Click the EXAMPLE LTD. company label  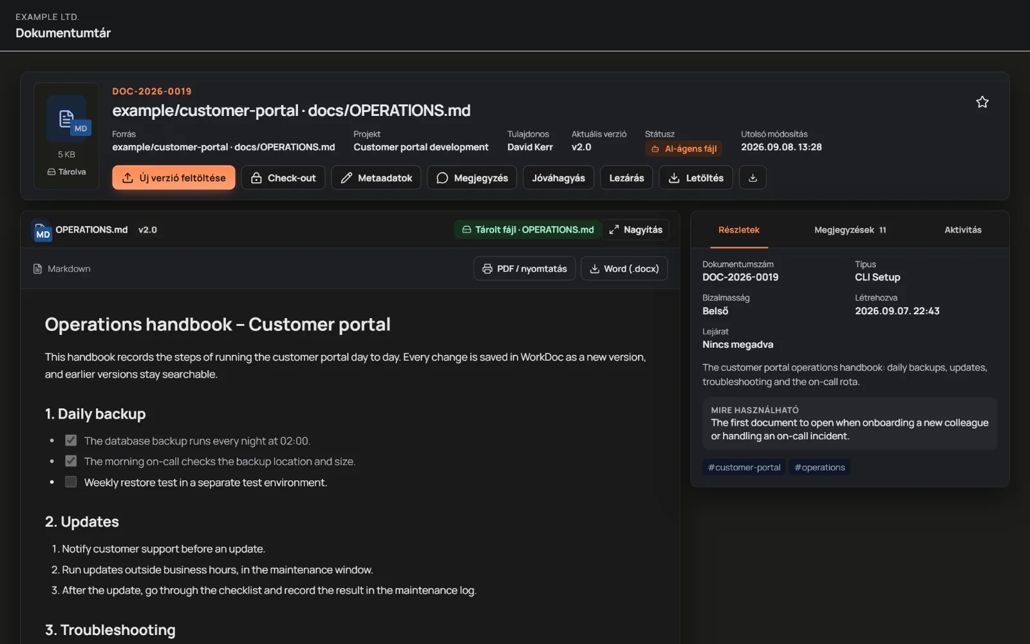[x=47, y=17]
